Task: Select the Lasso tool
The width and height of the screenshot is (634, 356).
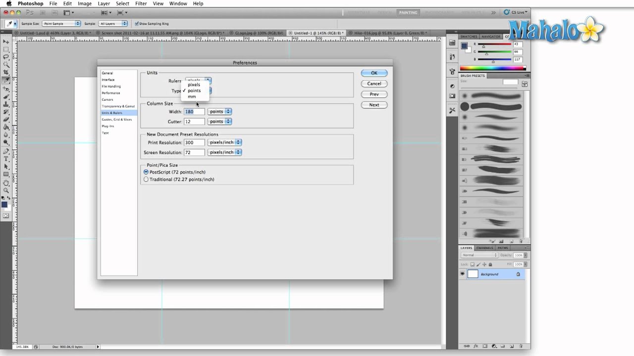Action: (x=6, y=57)
